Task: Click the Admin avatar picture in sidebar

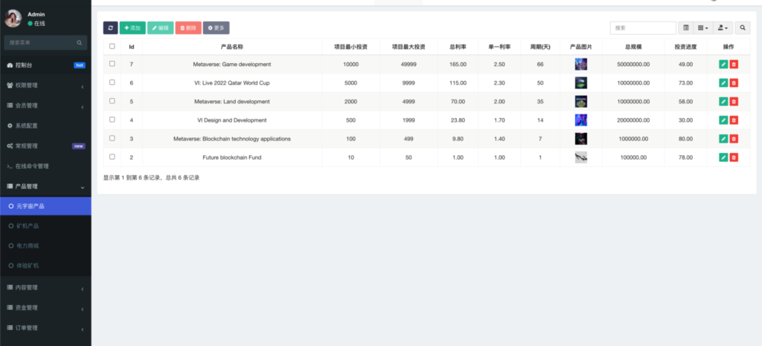Action: [13, 19]
